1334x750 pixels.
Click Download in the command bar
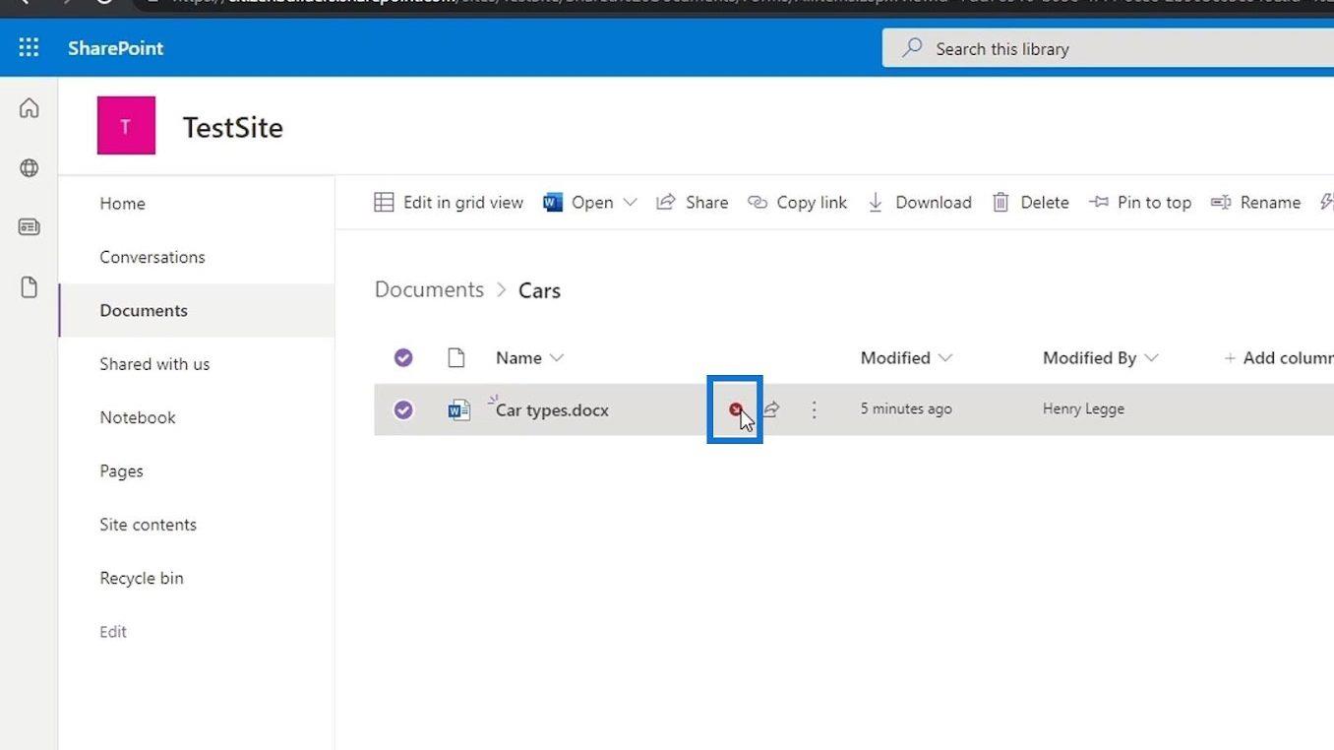pyautogui.click(x=919, y=202)
